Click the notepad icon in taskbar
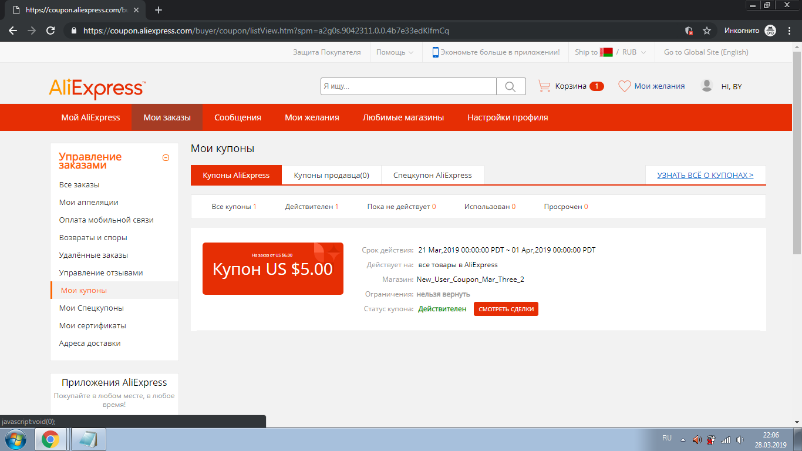This screenshot has width=802, height=451. [x=89, y=439]
